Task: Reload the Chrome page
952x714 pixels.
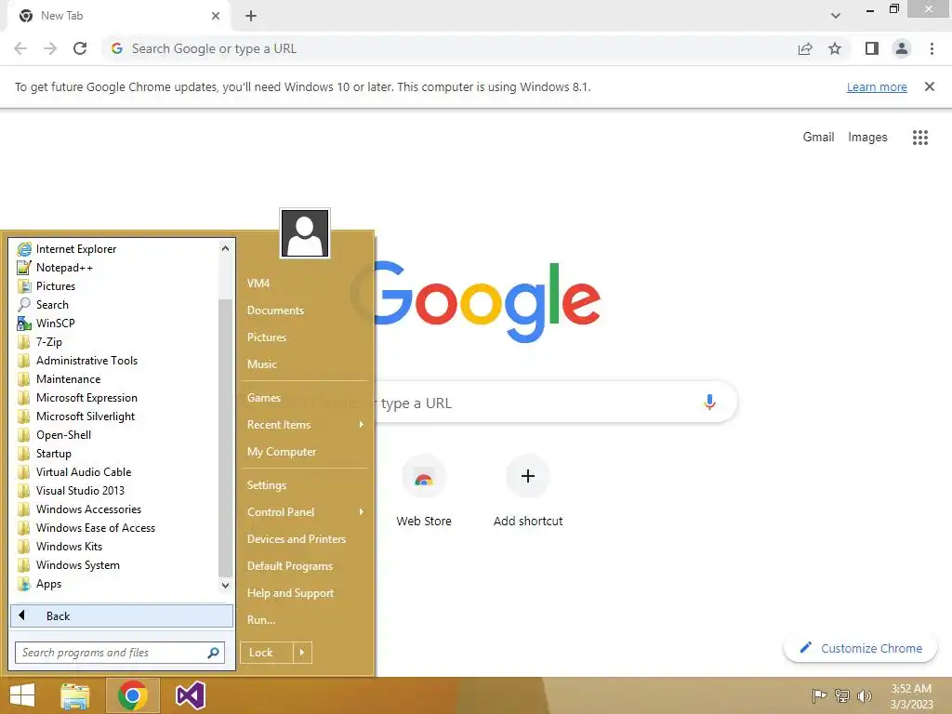Action: coord(80,48)
